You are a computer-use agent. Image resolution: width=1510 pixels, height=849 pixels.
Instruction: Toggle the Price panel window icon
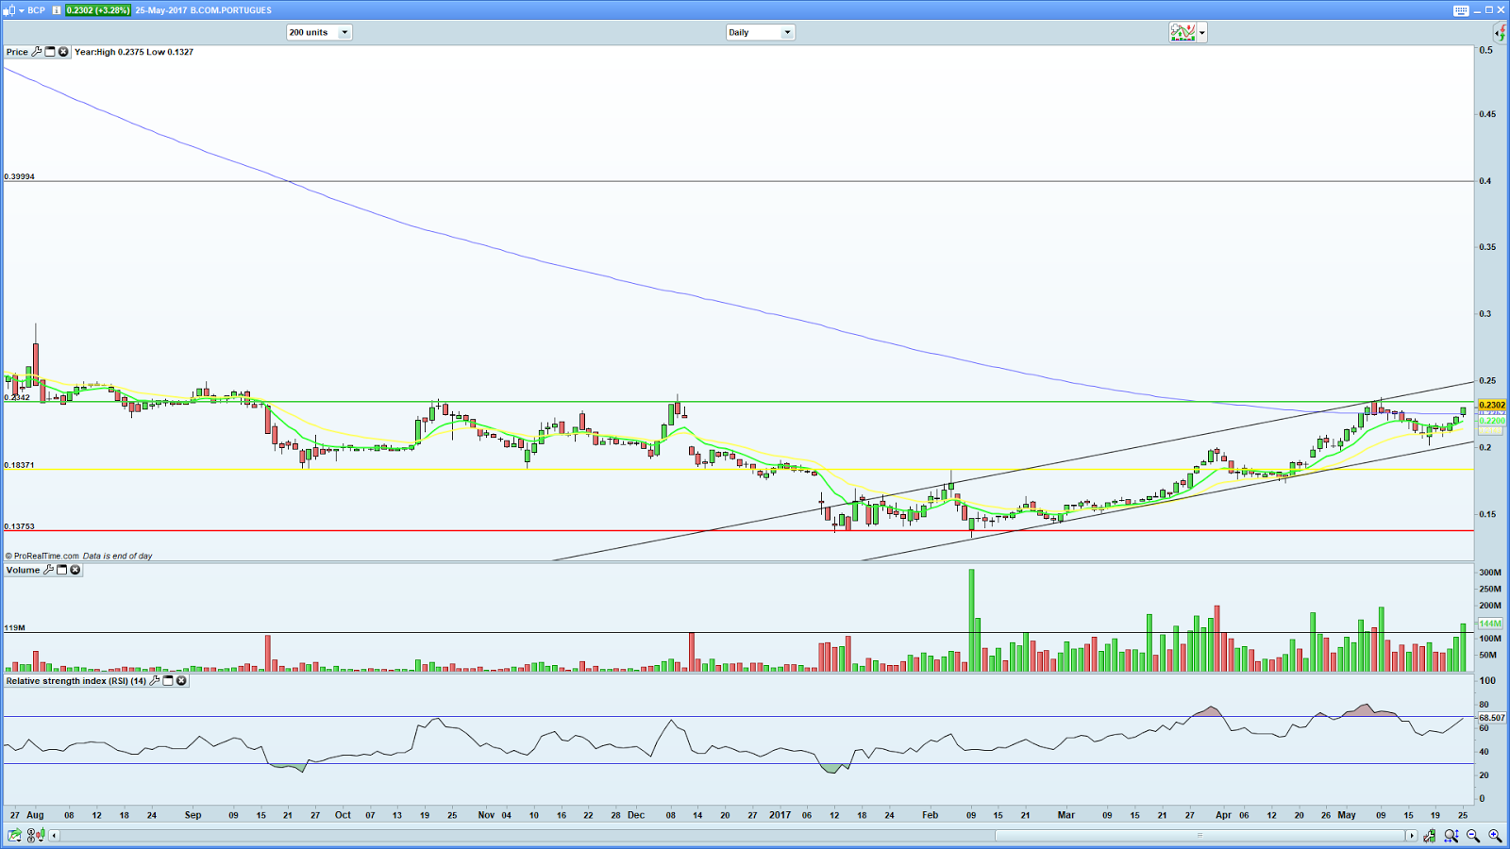[50, 52]
